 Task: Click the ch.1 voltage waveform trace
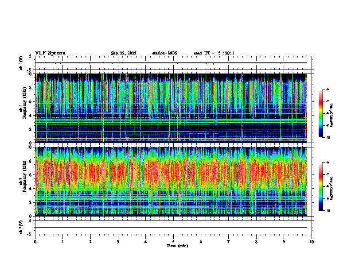click(x=171, y=63)
